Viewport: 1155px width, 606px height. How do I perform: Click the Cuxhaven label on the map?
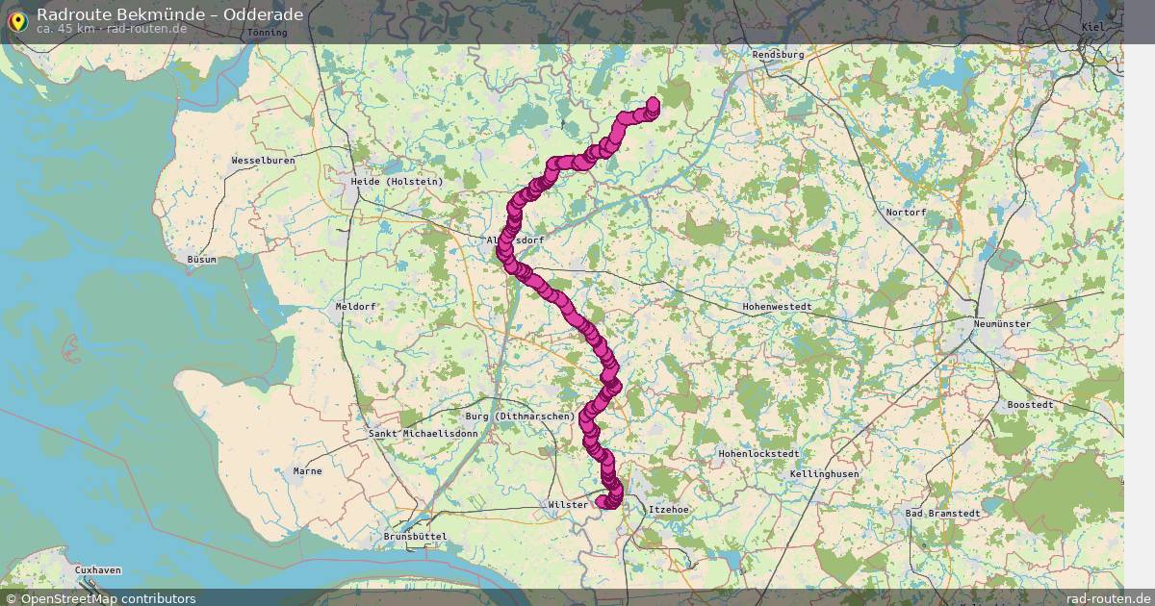tap(98, 569)
